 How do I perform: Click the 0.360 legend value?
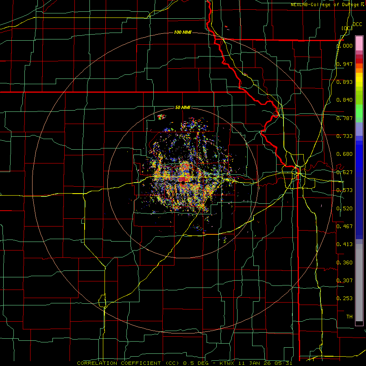pos(344,262)
